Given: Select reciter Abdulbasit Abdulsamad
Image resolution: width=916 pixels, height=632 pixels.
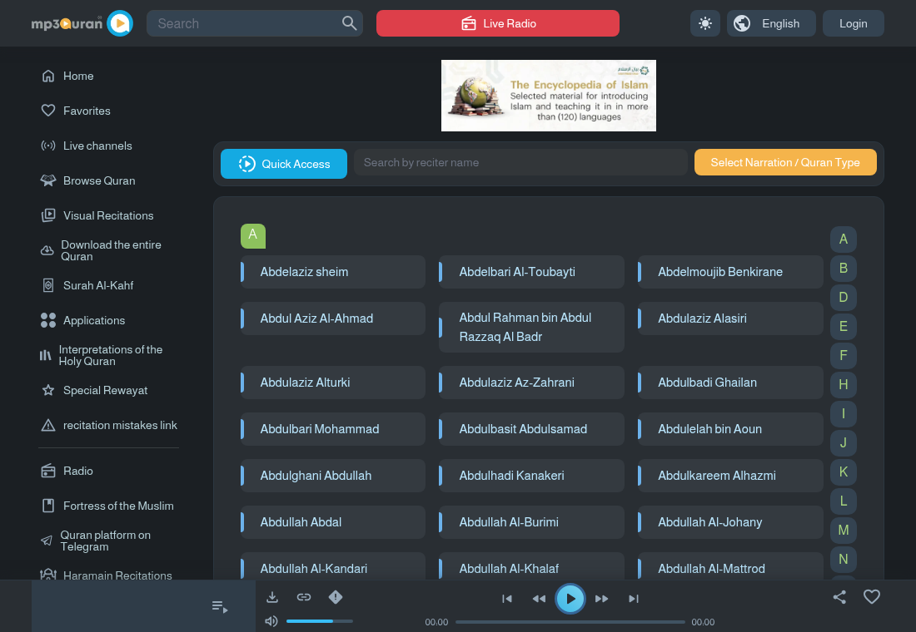Looking at the screenshot, I should click(531, 429).
